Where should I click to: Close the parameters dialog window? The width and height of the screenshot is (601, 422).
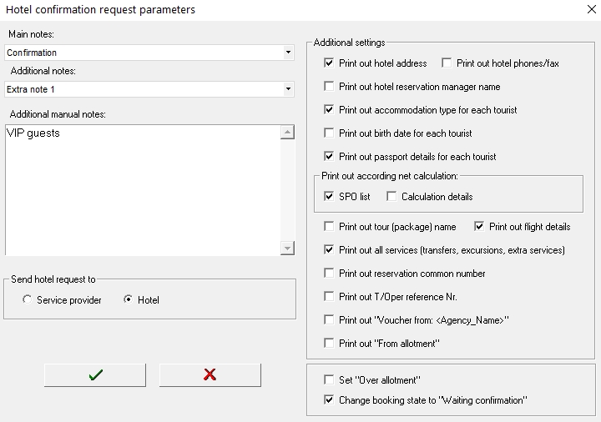coord(592,9)
